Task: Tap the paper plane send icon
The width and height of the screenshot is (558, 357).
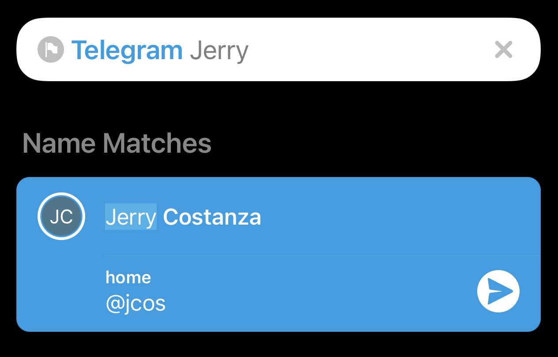Action: coord(498,291)
